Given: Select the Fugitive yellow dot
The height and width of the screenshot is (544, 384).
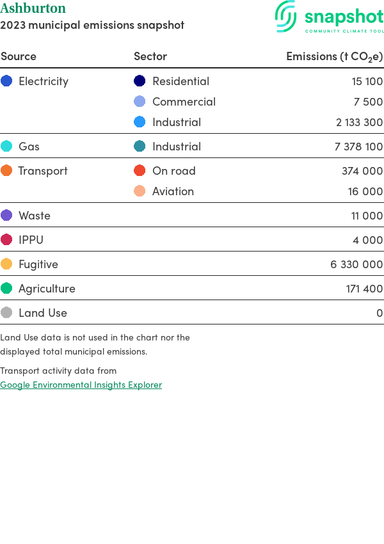Looking at the screenshot, I should click(x=6, y=264).
